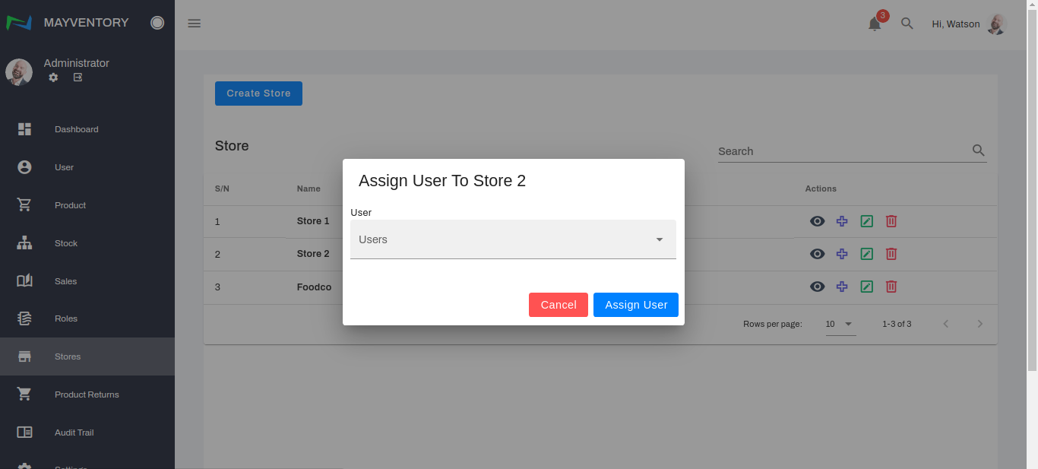The image size is (1038, 469).
Task: Go to Dashboard in sidebar
Action: tap(76, 129)
